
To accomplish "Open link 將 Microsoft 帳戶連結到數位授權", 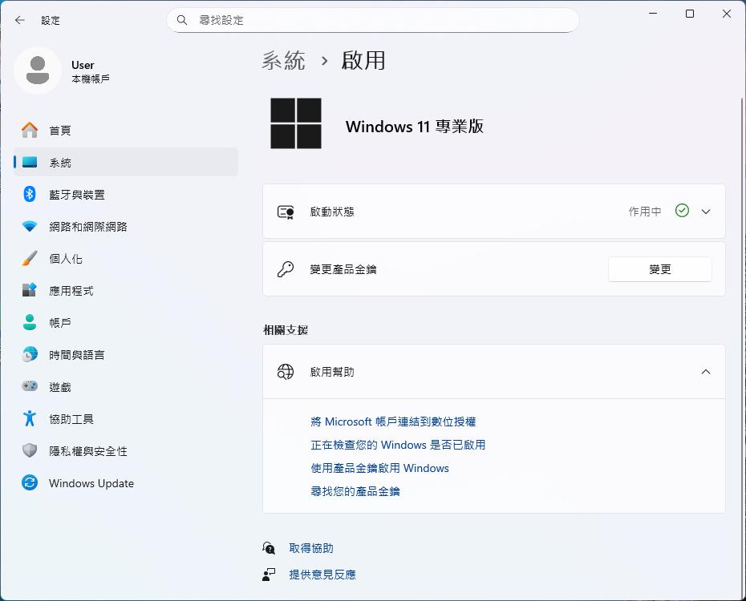I will click(393, 422).
